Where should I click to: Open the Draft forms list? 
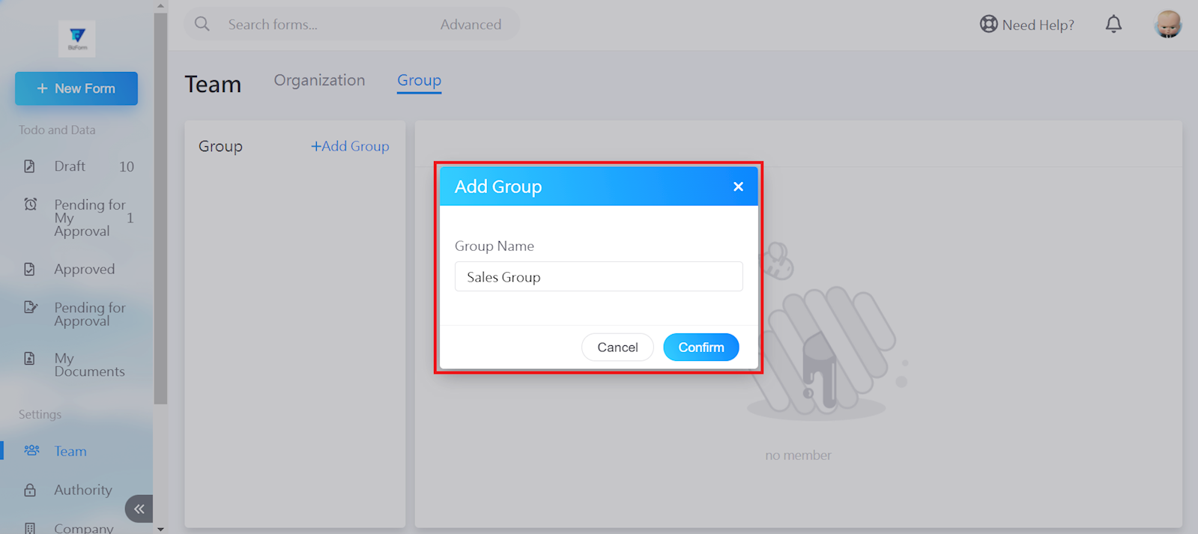point(70,166)
